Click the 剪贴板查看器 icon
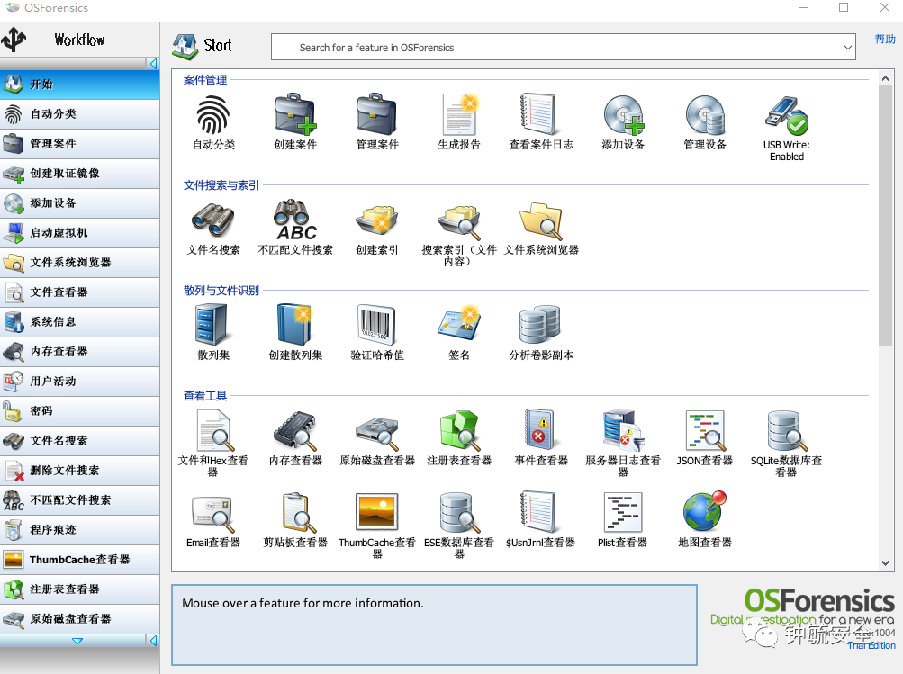This screenshot has width=903, height=674. point(298,512)
